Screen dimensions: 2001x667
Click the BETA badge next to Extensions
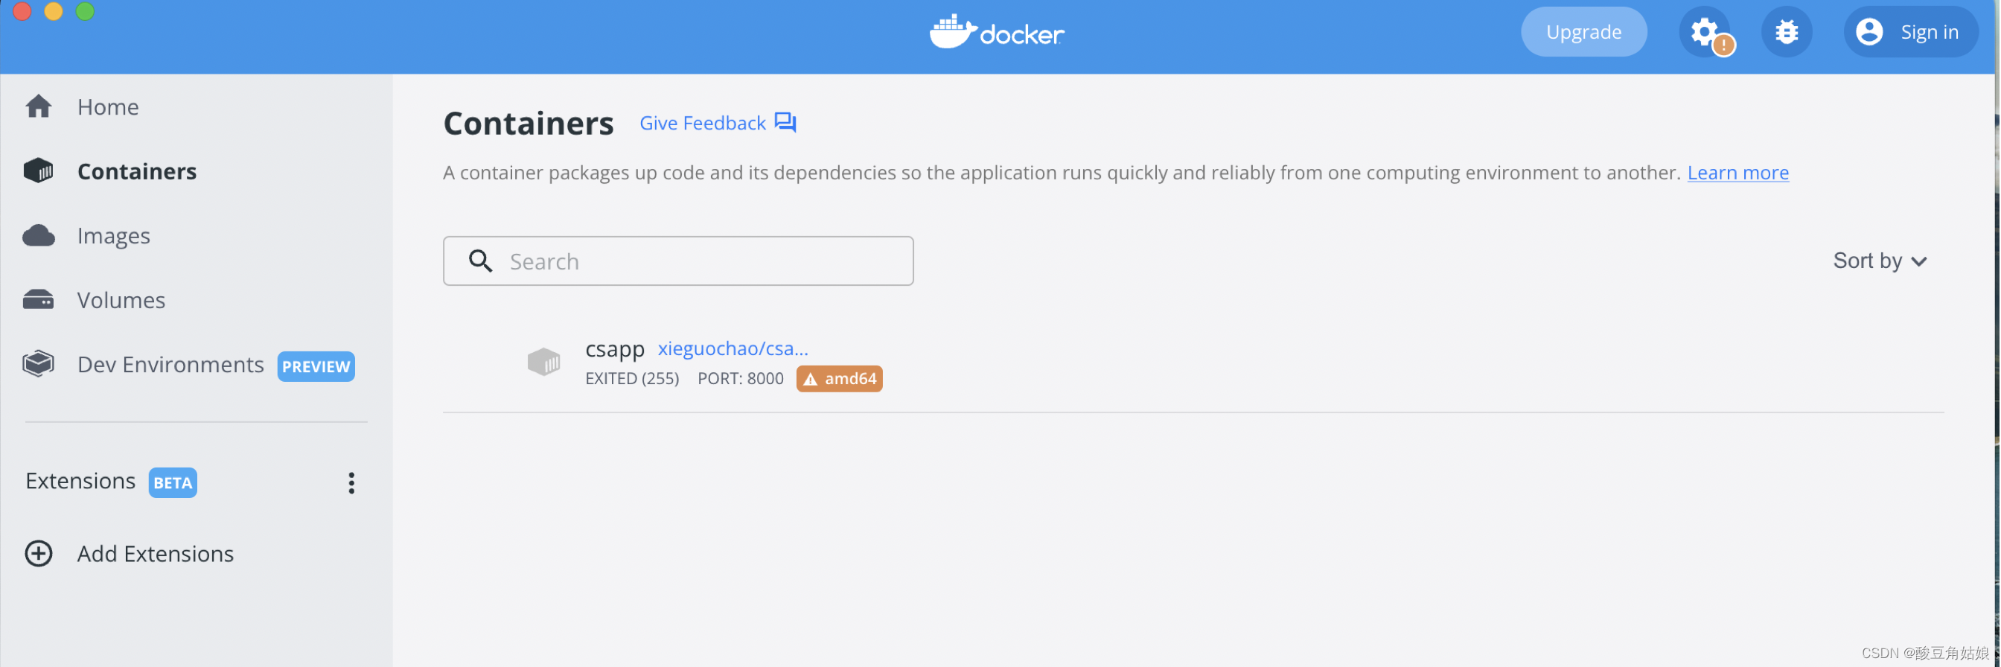[x=173, y=483]
